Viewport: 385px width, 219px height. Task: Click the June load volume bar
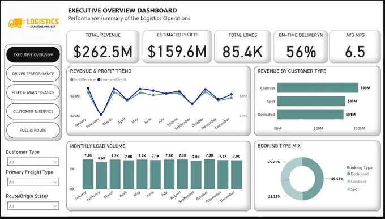tap(156, 175)
